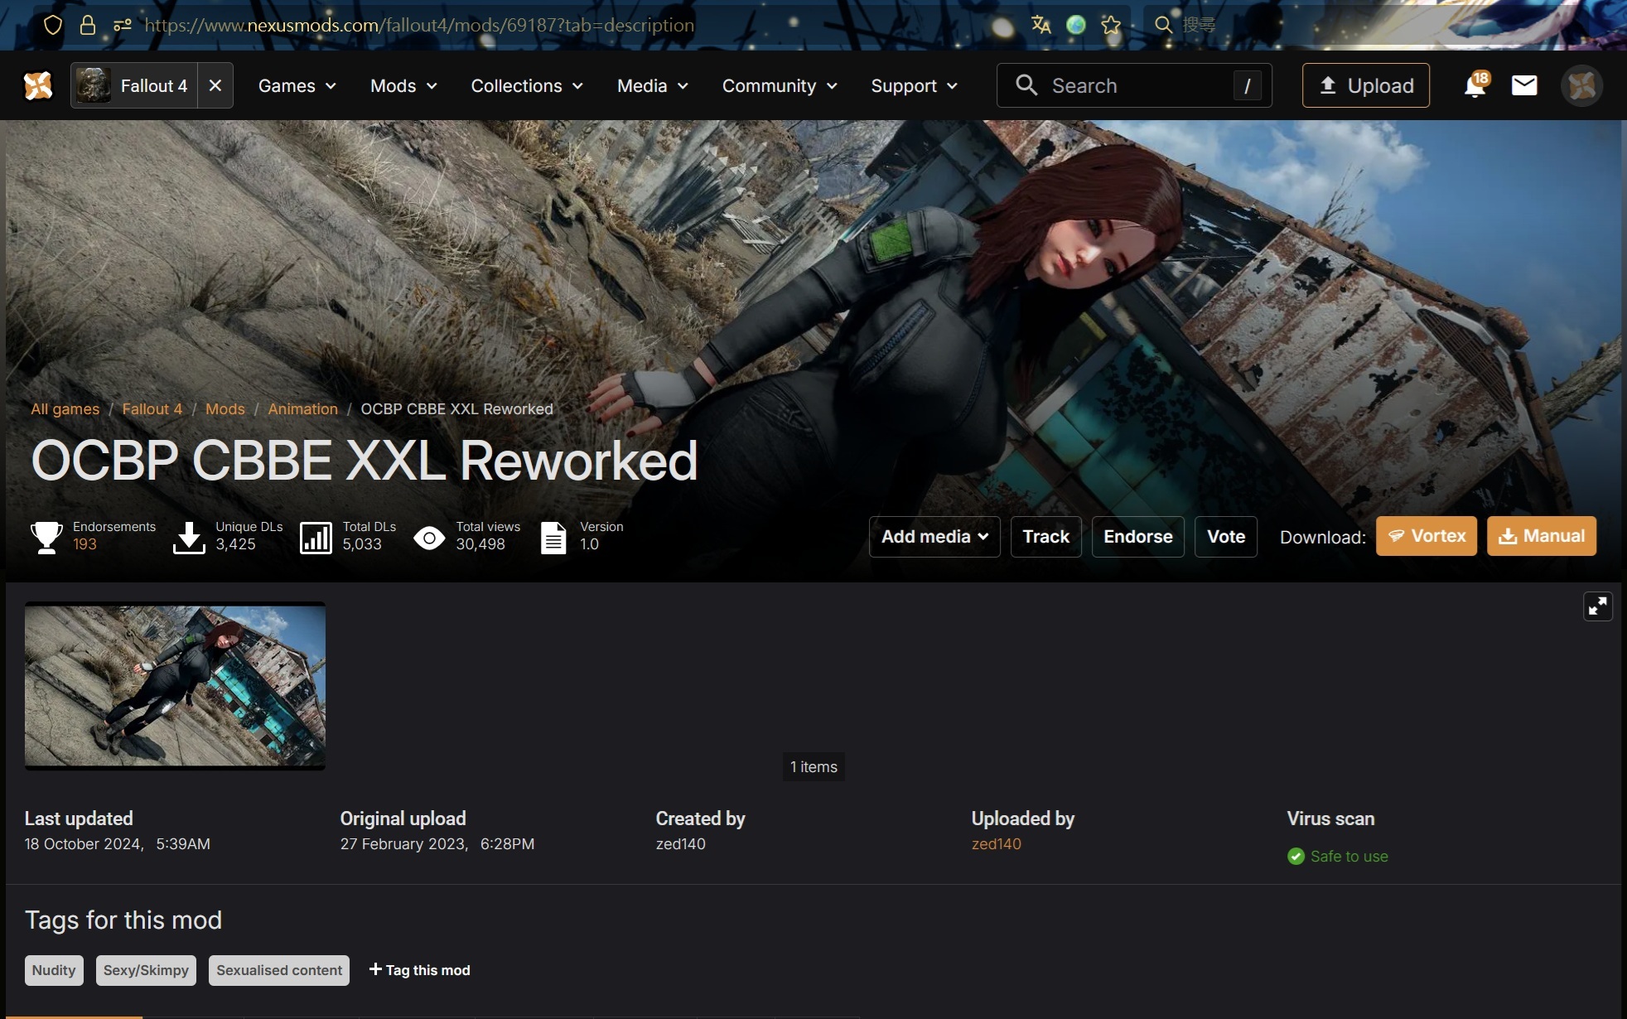This screenshot has height=1019, width=1627.
Task: Click the Vote button
Action: (1226, 537)
